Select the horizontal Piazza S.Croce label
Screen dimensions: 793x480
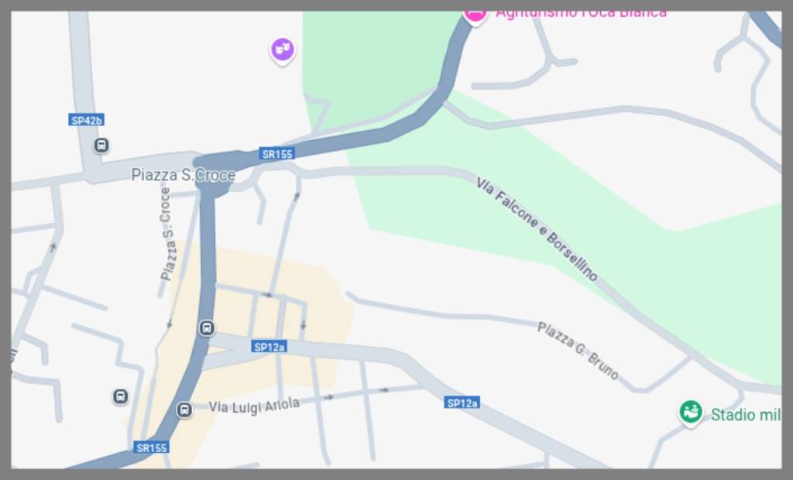tap(183, 175)
